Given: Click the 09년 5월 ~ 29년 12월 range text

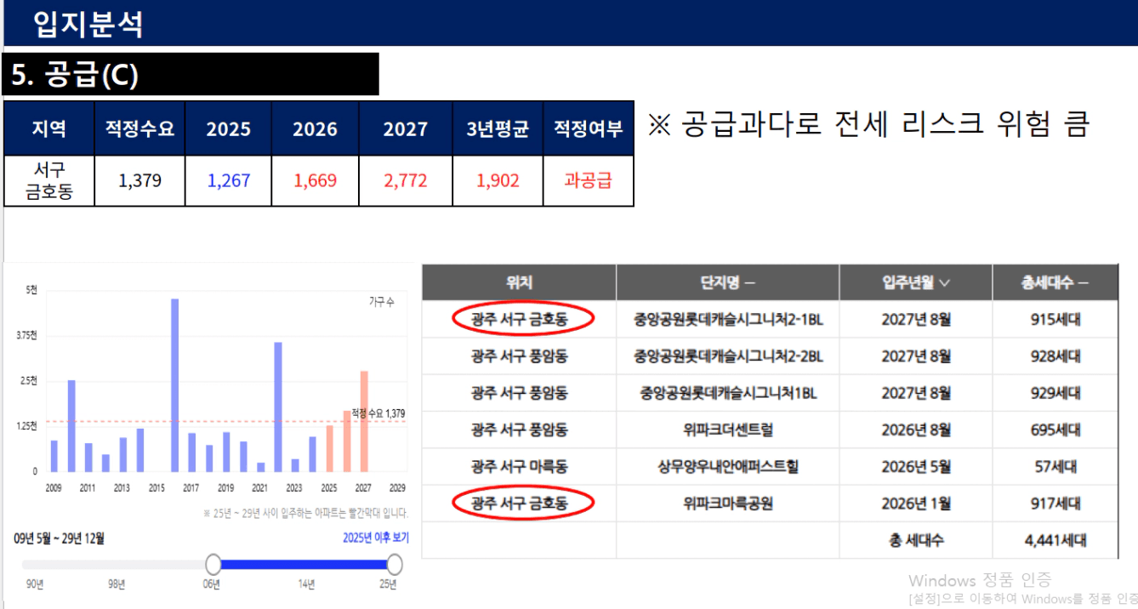Looking at the screenshot, I should pyautogui.click(x=60, y=538).
